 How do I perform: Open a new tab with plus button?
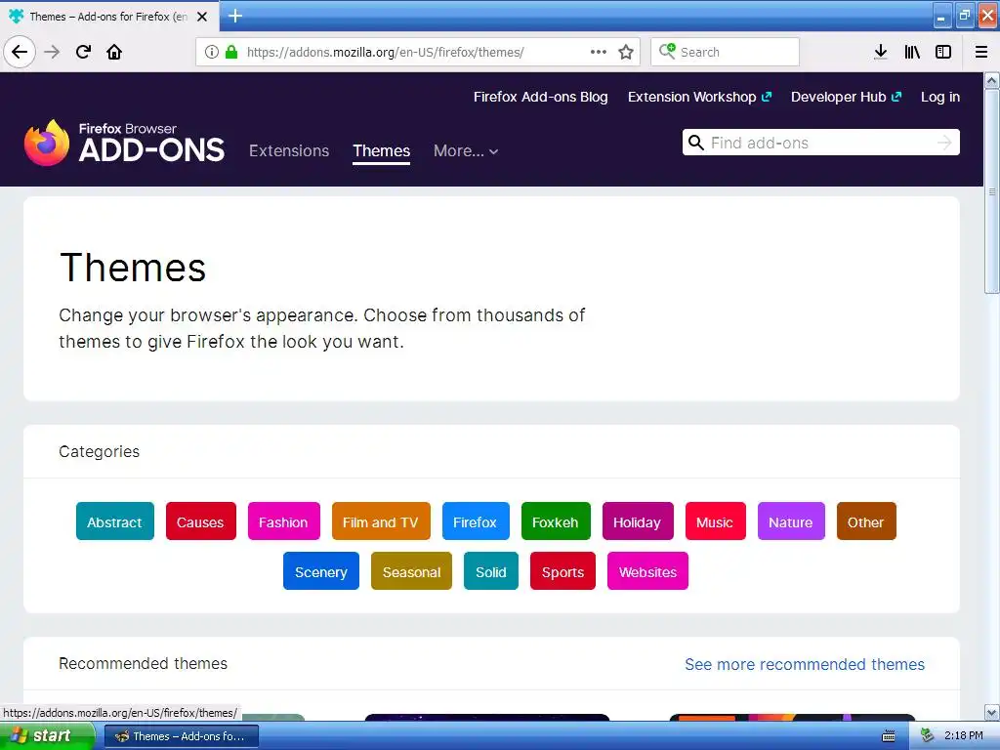click(235, 16)
